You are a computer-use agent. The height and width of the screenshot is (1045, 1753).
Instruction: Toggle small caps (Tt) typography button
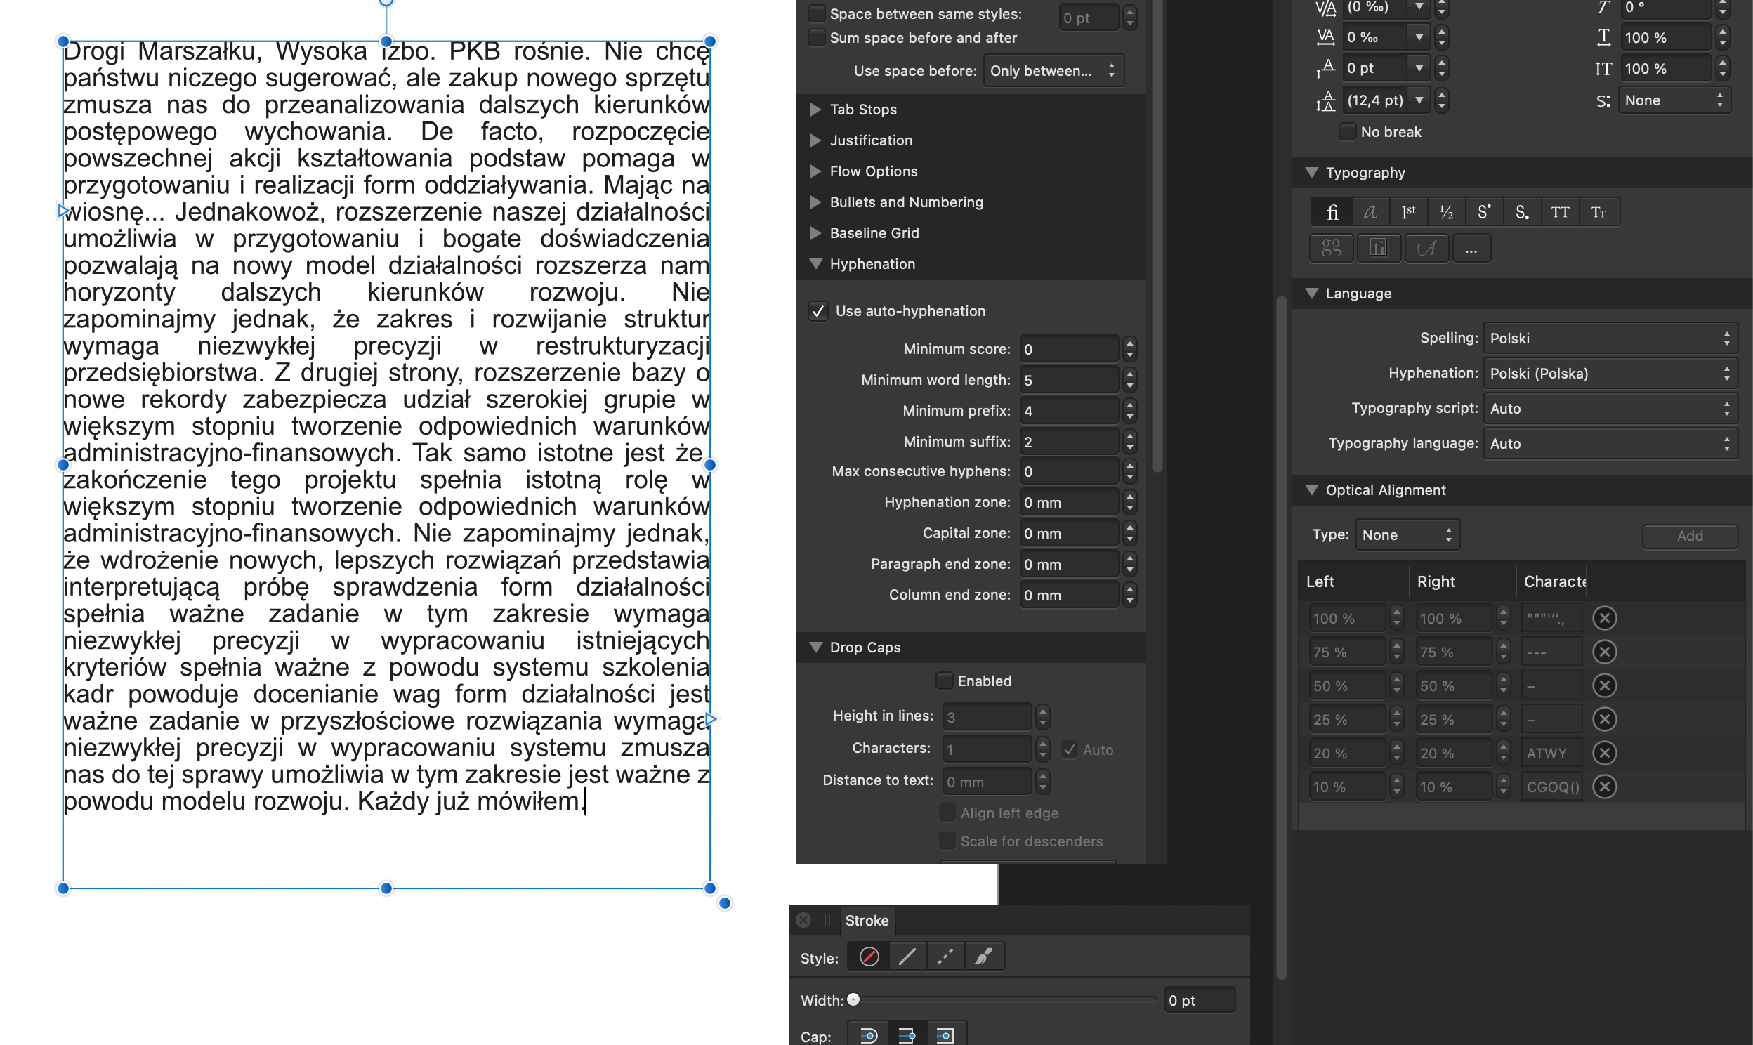point(1598,212)
